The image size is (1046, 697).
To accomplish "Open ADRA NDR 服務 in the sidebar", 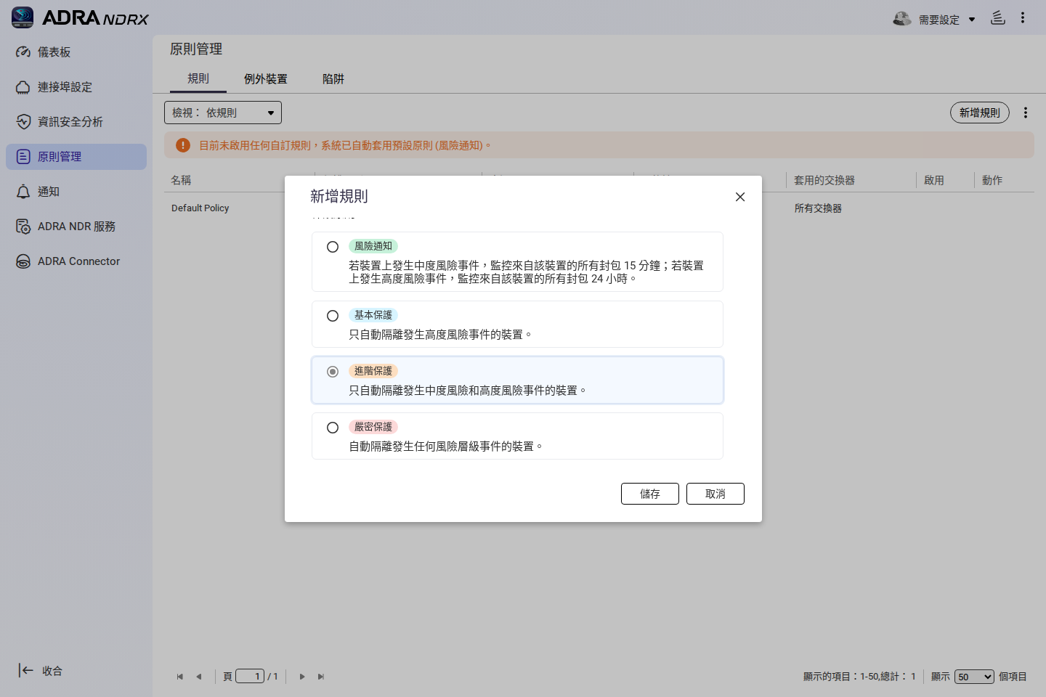I will click(76, 227).
